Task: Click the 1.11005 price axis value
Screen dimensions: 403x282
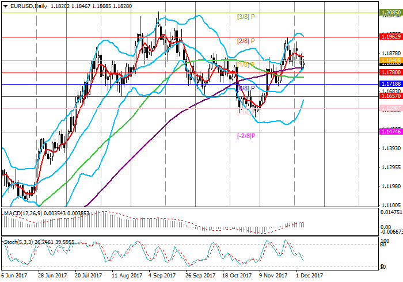Action: tap(391, 205)
